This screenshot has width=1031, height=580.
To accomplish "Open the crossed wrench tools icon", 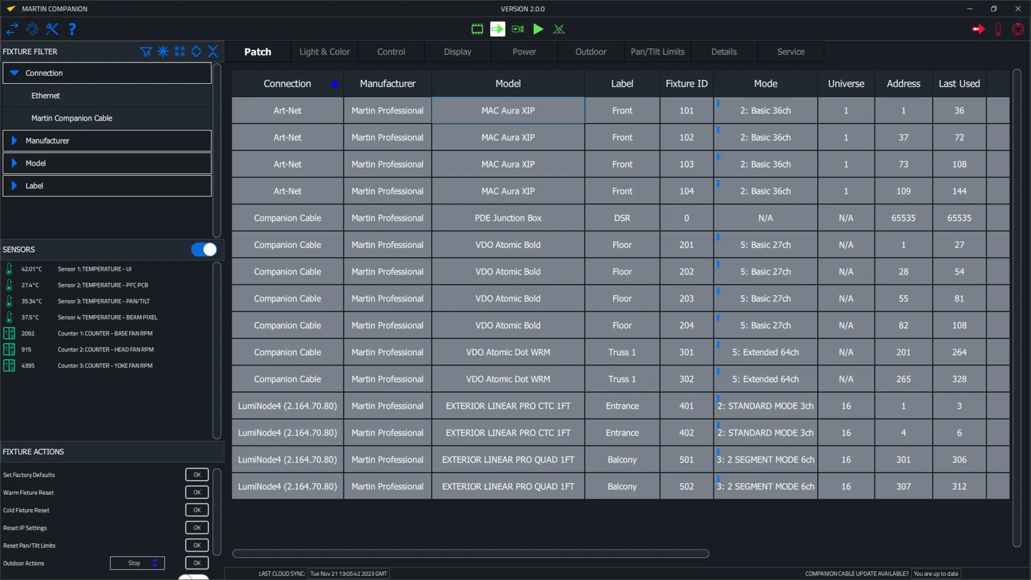I will pyautogui.click(x=52, y=29).
